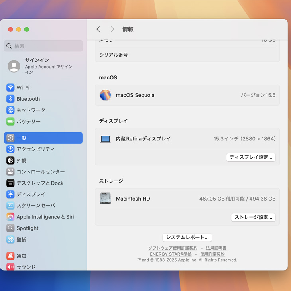Open Bluetooth settings pane
Viewport: 291px width, 291px height.
click(x=43, y=99)
